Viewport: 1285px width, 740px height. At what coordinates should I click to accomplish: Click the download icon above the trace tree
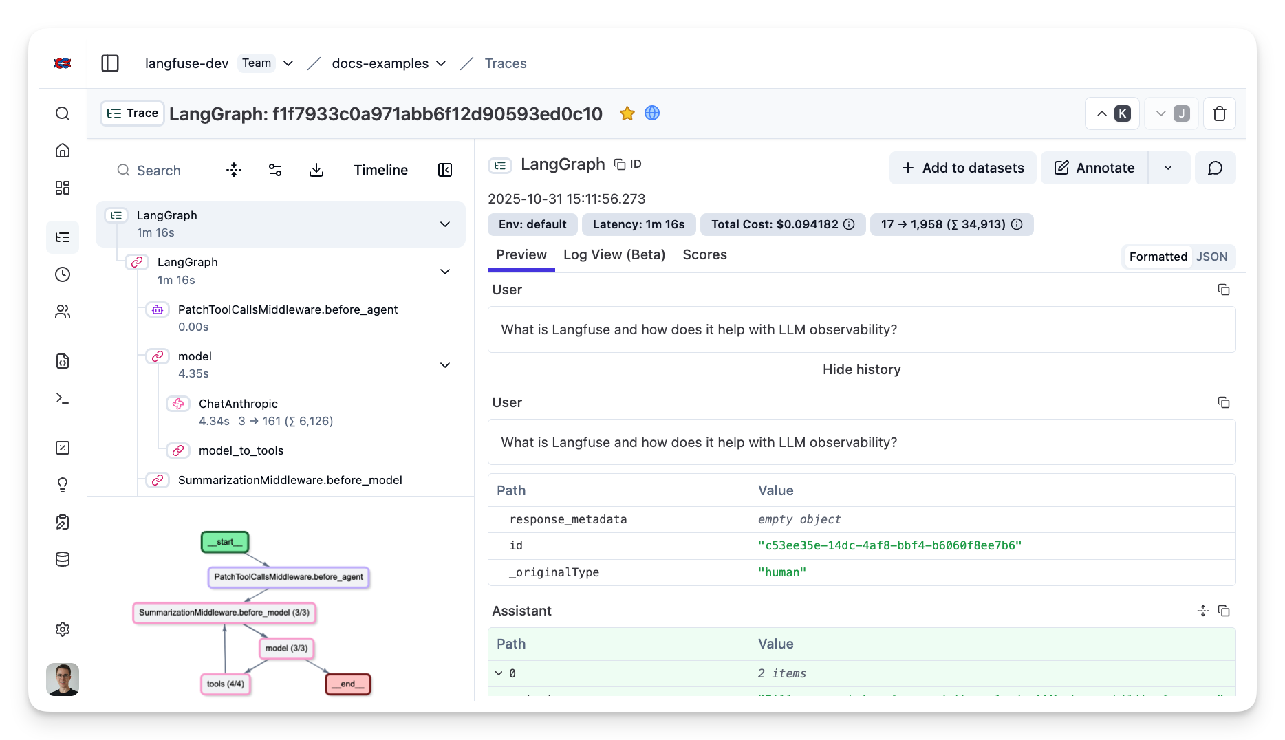(x=316, y=169)
